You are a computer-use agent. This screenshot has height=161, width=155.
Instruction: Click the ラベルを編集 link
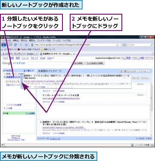[30, 113]
